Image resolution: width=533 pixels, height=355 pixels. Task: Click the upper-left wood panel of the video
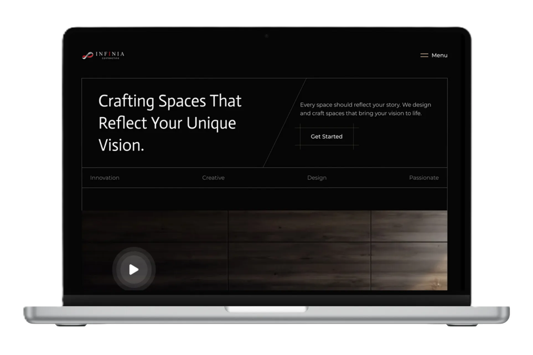[154, 226]
